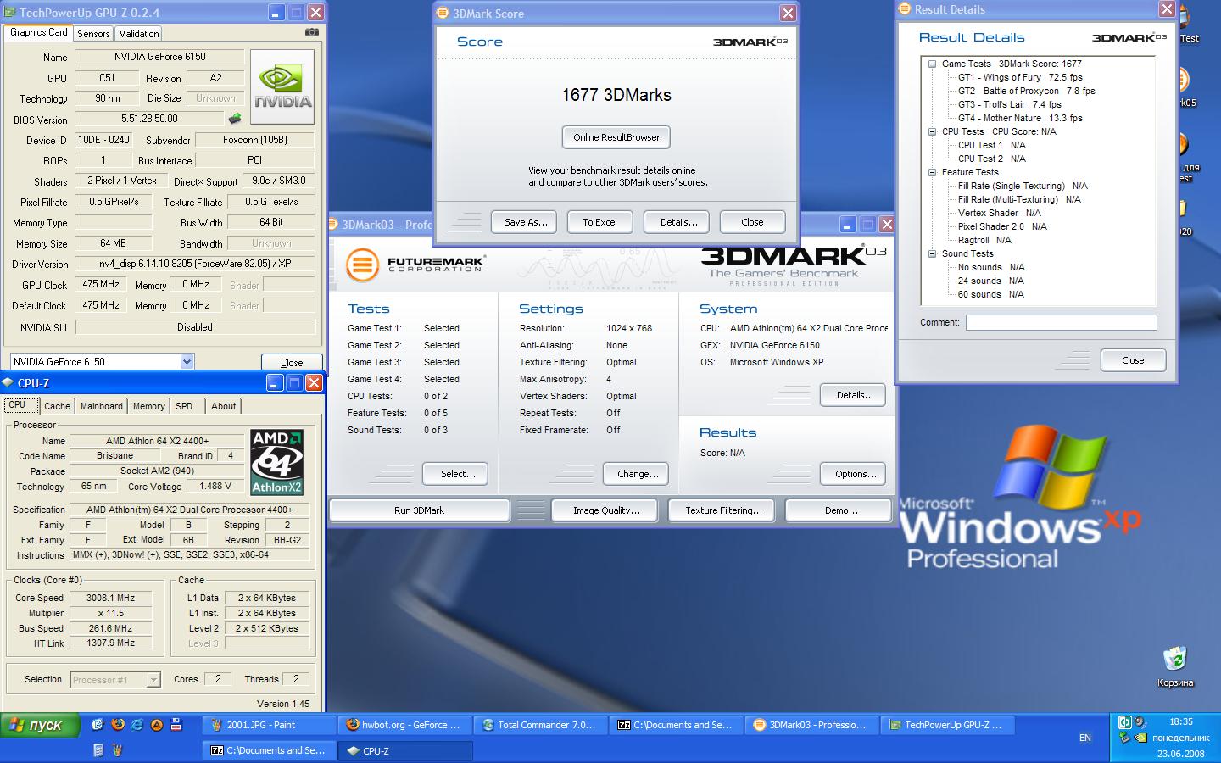Image resolution: width=1221 pixels, height=763 pixels.
Task: Collapse the Sound Tests tree node
Action: (932, 253)
